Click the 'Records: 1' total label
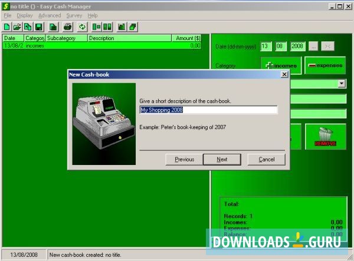 pos(238,216)
